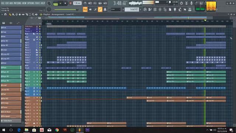236x133 pixels.
Task: Open the Browser view icon
Action: 165,10
